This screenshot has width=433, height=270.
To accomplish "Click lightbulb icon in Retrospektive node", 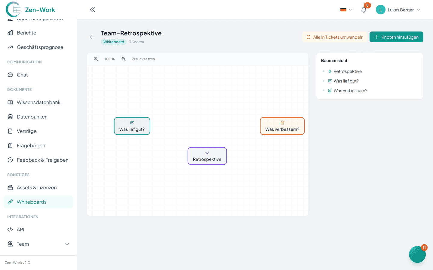I will tap(207, 153).
